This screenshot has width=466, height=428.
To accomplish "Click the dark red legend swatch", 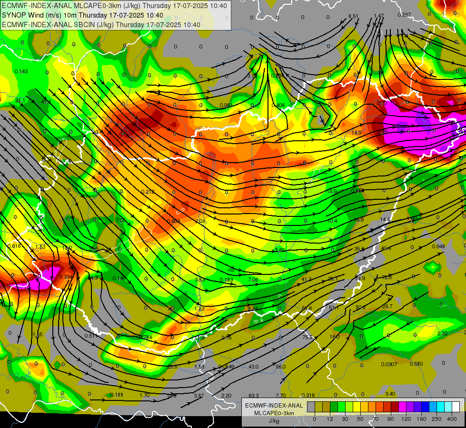I will click(395, 407).
